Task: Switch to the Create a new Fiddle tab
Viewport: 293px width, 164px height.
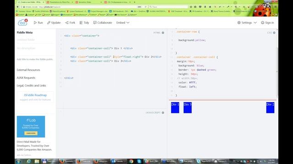Action: tap(31, 2)
